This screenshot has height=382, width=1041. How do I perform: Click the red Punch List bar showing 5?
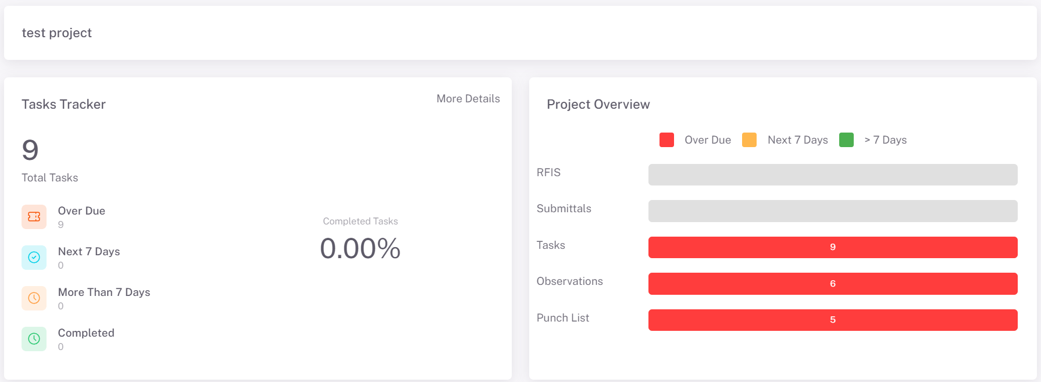(x=832, y=320)
